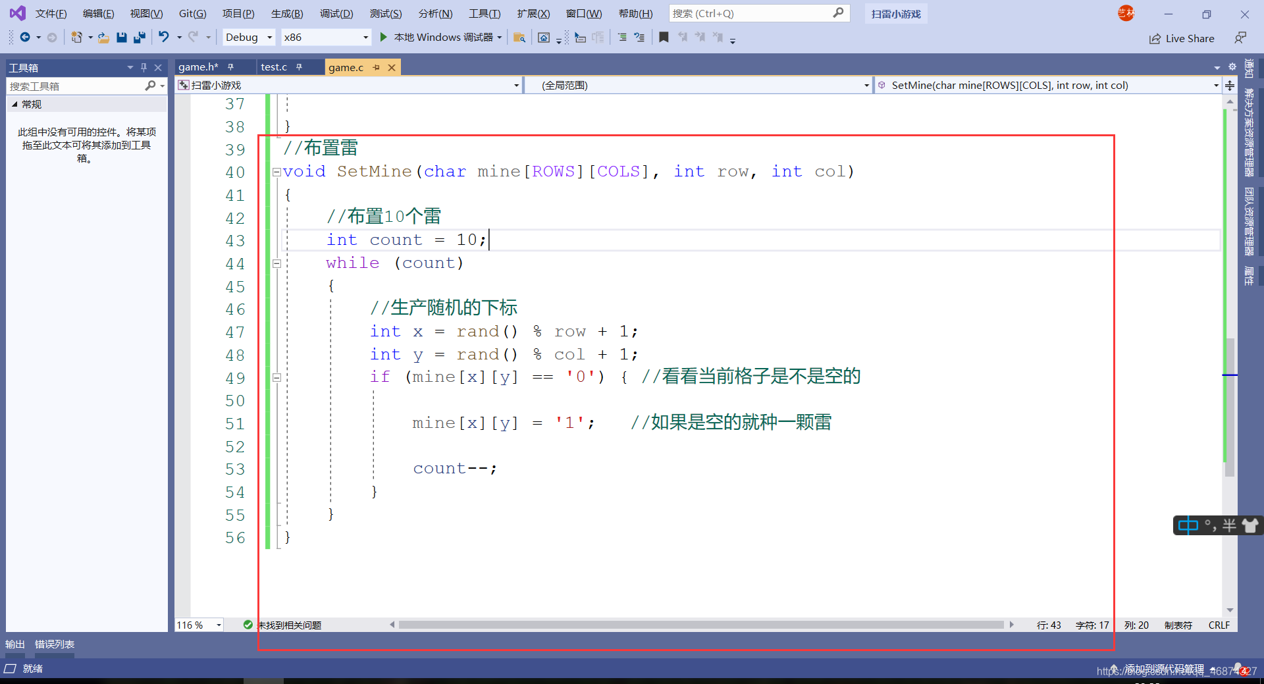Image resolution: width=1264 pixels, height=684 pixels.
Task: Navigate backward with the back arrow
Action: tap(25, 38)
